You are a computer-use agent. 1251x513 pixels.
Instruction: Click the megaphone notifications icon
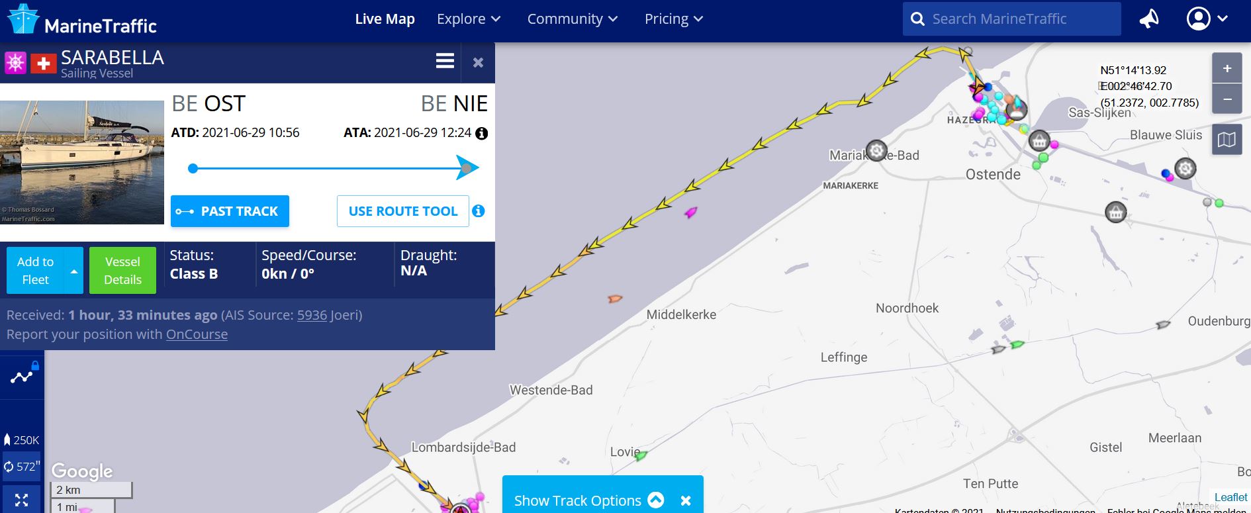[x=1149, y=19]
